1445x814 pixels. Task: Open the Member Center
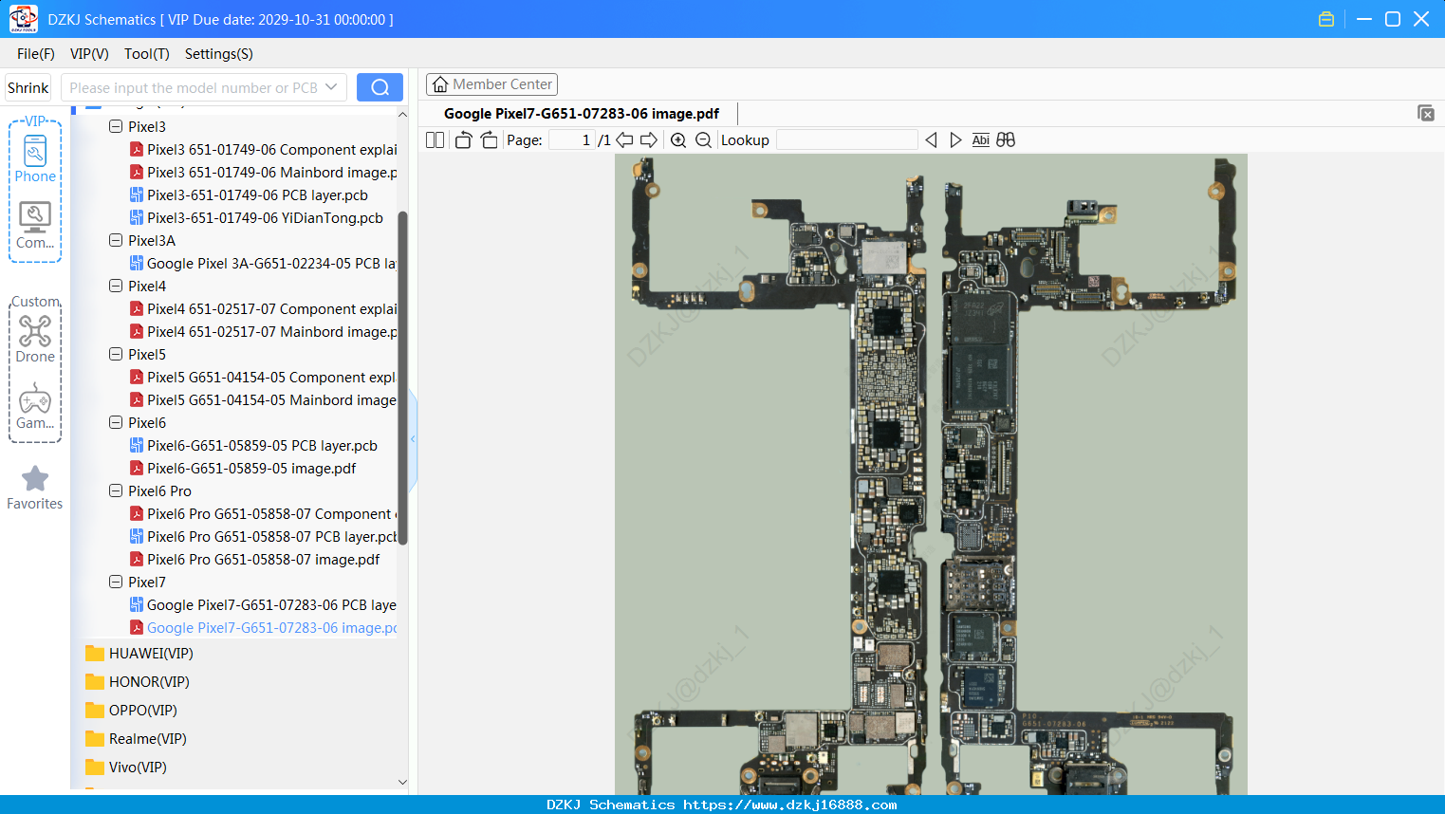point(491,84)
